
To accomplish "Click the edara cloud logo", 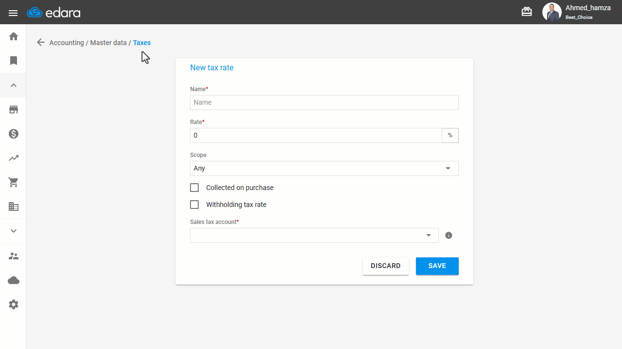I will tap(53, 13).
